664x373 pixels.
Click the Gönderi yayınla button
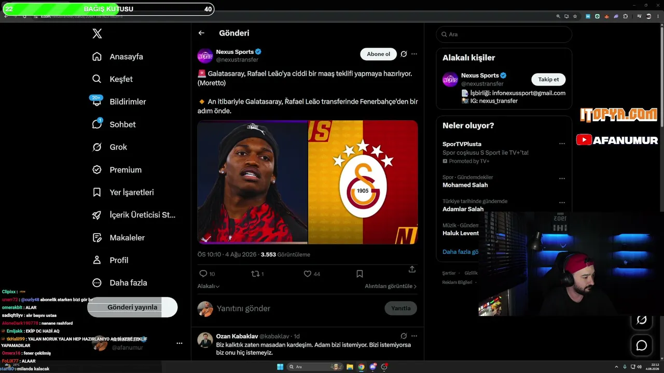click(x=132, y=307)
